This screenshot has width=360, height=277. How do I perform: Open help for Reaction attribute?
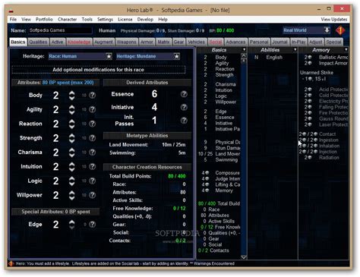pos(93,124)
